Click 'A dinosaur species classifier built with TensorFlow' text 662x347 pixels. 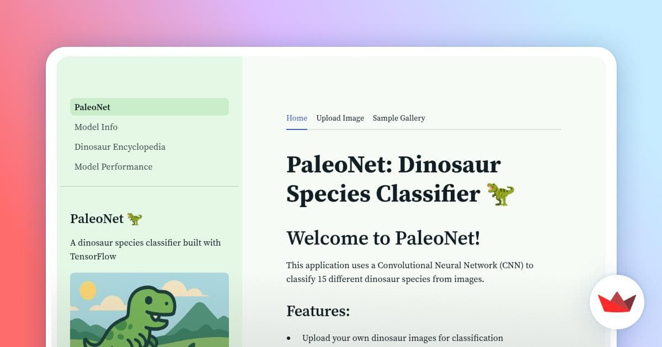pyautogui.click(x=146, y=250)
